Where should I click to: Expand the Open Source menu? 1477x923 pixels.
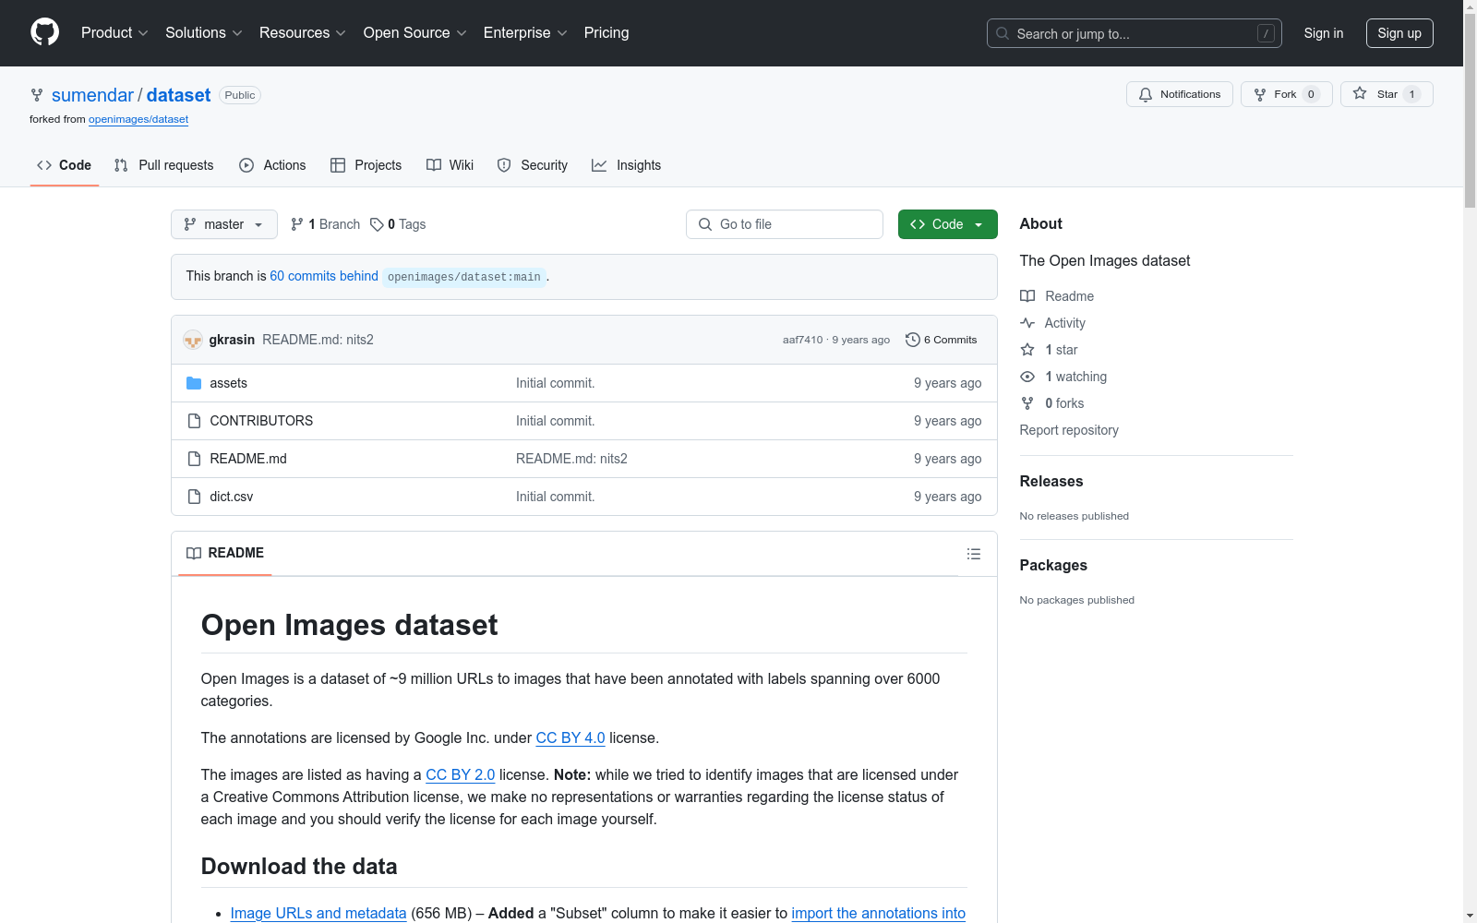click(x=415, y=32)
